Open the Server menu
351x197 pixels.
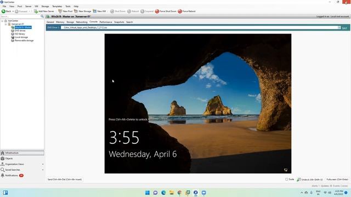[28, 6]
